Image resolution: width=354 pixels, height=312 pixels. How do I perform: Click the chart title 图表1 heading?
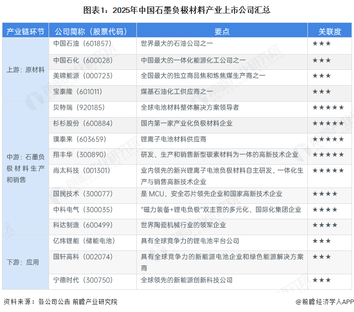tap(177, 10)
